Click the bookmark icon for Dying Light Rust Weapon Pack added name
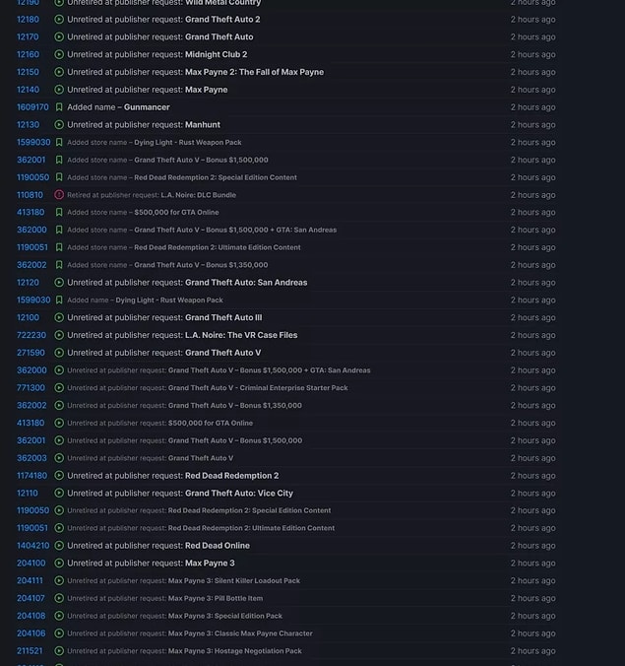The width and height of the screenshot is (625, 666). coord(59,300)
